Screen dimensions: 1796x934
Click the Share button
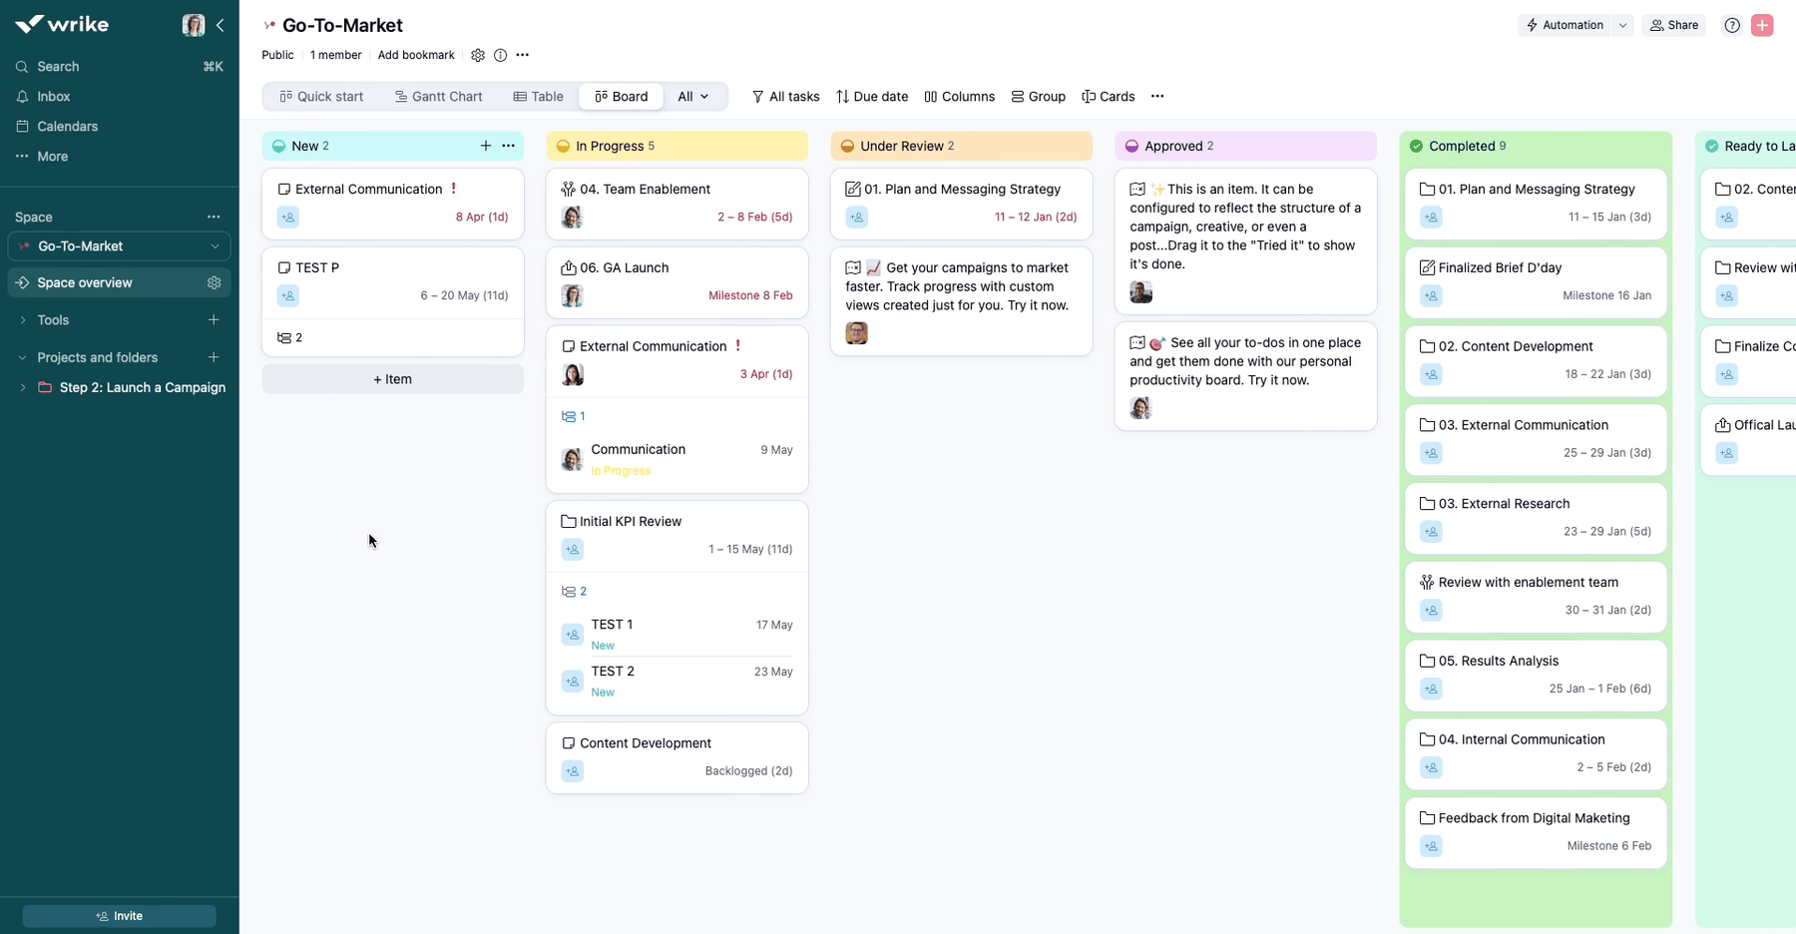[x=1674, y=25]
